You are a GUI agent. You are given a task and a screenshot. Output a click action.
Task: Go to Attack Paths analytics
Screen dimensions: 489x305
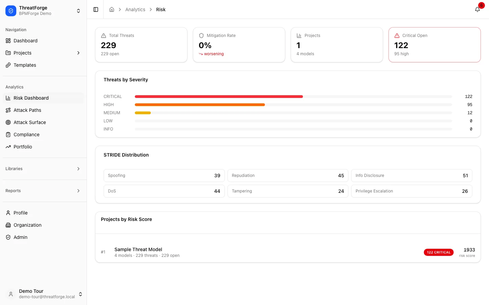[43, 110]
